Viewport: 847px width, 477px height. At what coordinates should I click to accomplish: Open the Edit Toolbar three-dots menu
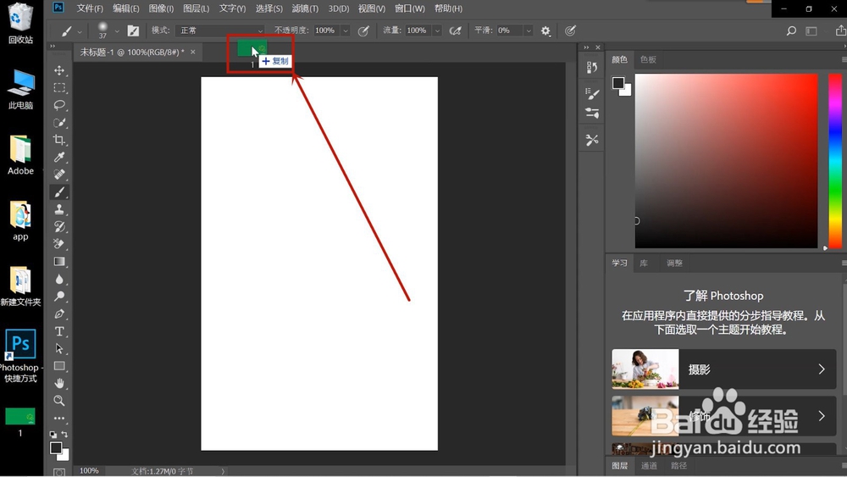tap(59, 418)
